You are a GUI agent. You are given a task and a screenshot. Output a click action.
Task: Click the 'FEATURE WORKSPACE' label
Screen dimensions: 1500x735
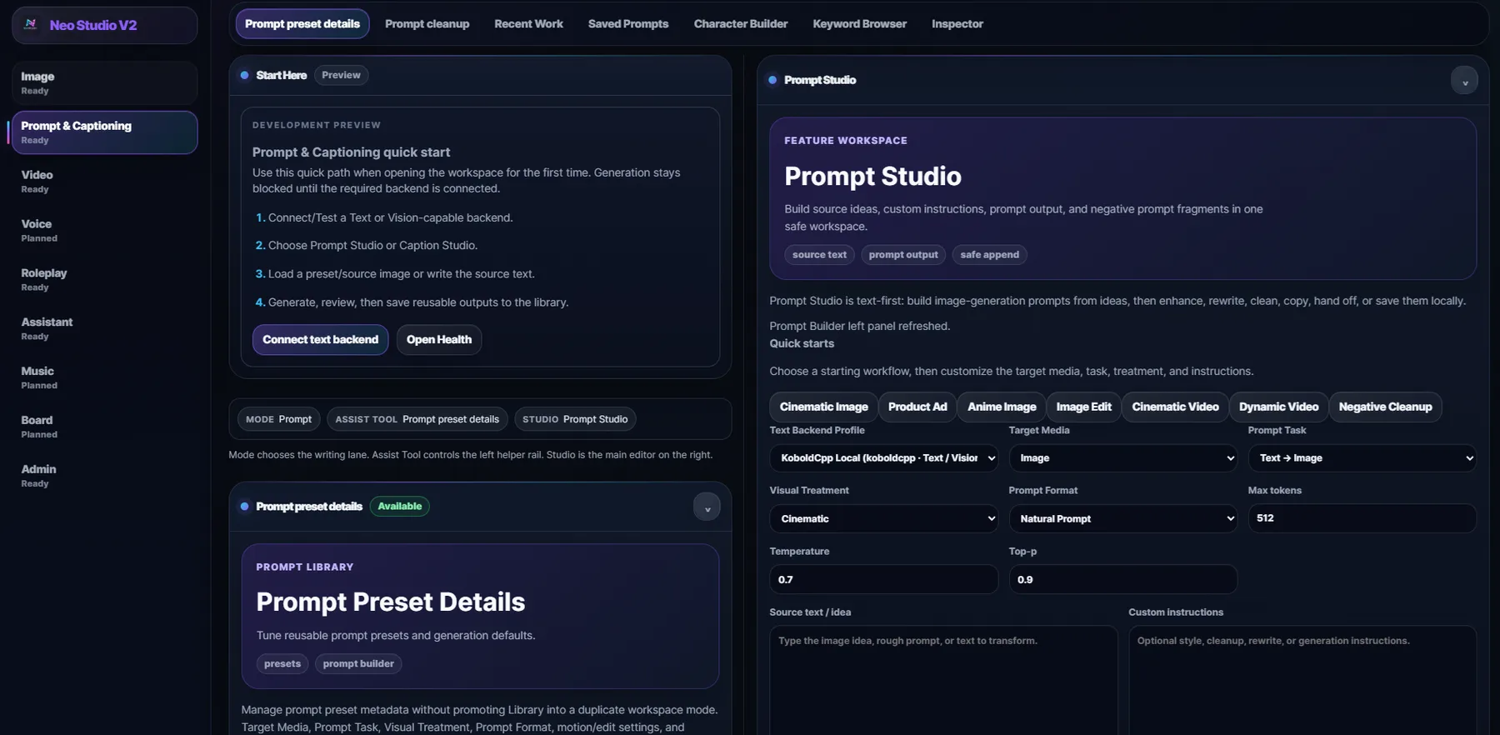pyautogui.click(x=846, y=141)
